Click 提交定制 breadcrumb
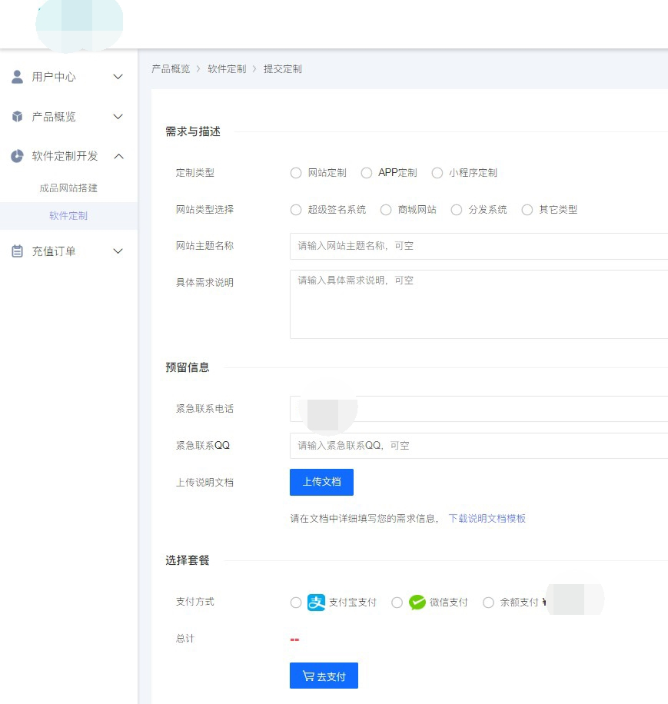The width and height of the screenshot is (668, 704). click(x=283, y=69)
